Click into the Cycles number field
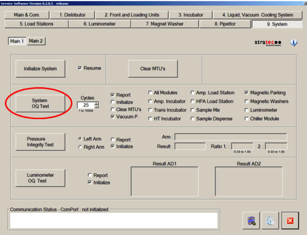 pos(86,105)
